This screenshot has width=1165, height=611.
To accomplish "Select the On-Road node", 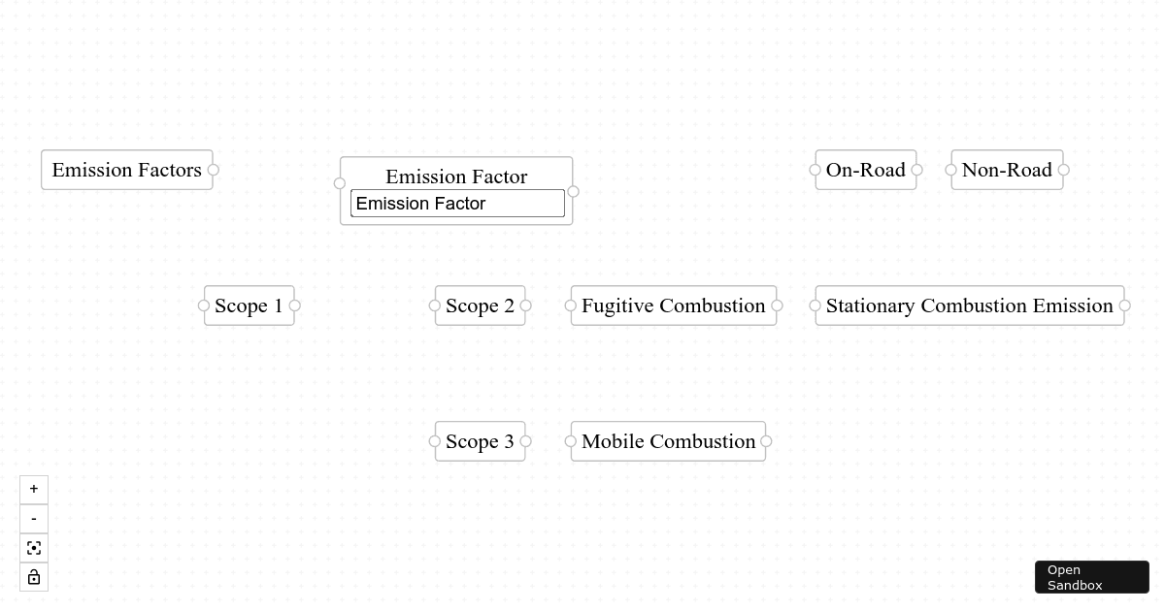I will coord(865,170).
